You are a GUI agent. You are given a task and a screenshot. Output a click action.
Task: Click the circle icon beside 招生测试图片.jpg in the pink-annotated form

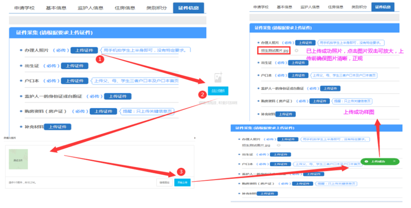pos(296,51)
